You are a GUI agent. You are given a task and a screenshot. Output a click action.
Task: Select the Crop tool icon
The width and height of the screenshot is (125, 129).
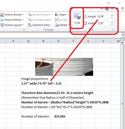click(77, 16)
